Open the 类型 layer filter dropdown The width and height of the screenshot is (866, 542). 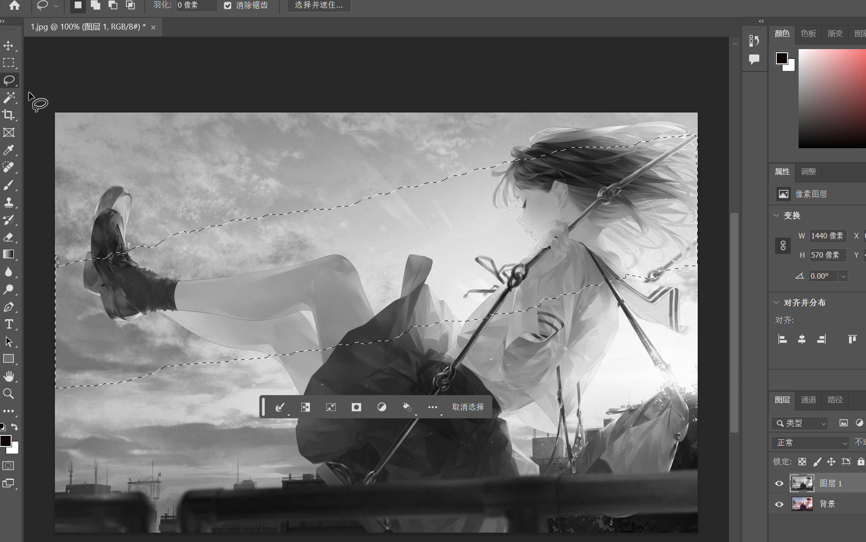(x=800, y=423)
